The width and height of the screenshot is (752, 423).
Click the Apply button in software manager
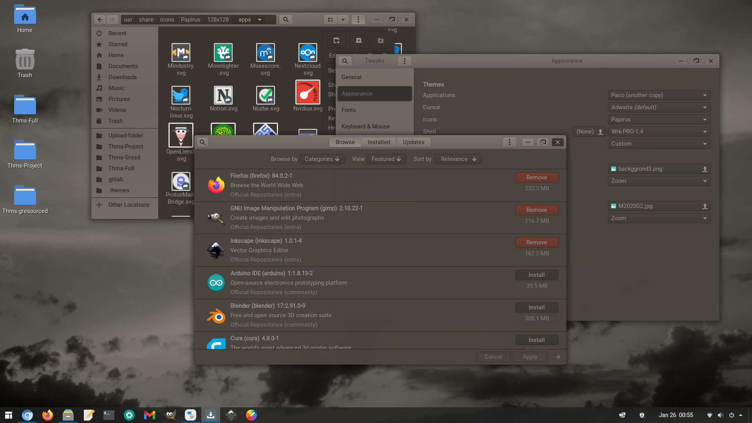(x=530, y=357)
